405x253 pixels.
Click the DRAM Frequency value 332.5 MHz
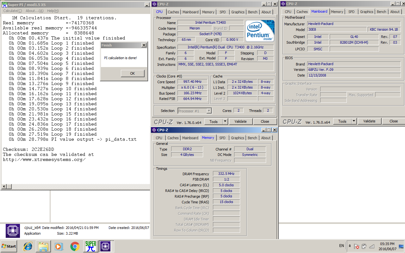[x=226, y=174]
